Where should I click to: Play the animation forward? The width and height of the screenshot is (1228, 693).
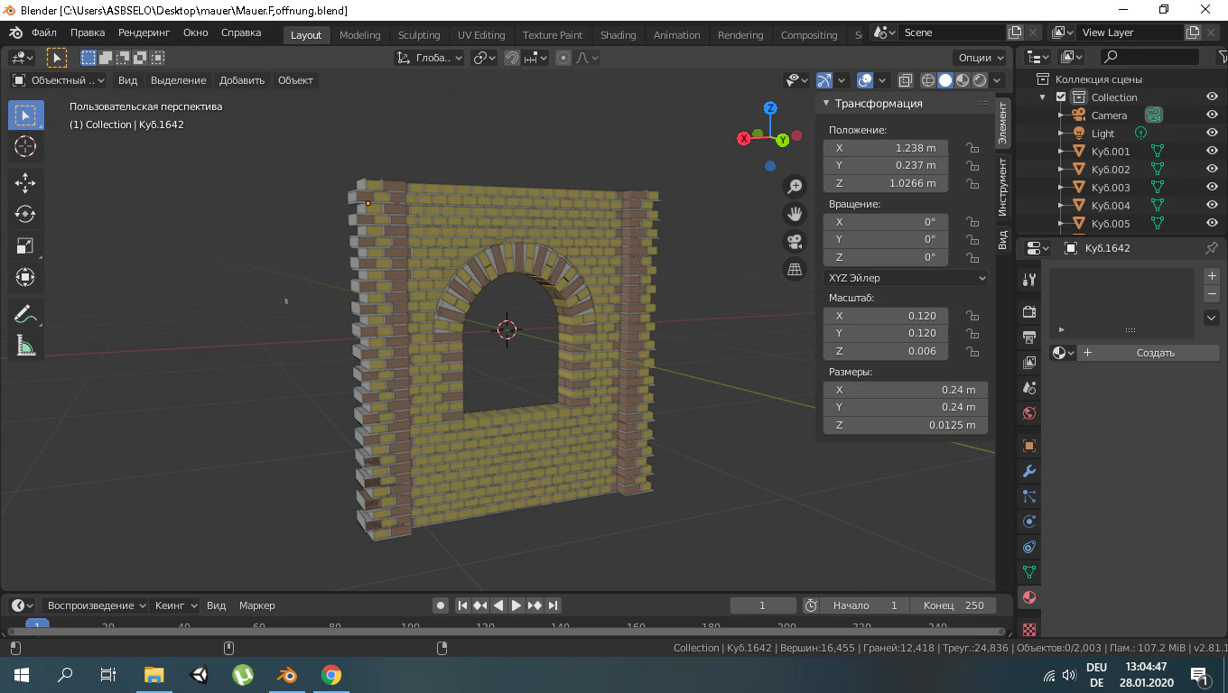pyautogui.click(x=516, y=605)
